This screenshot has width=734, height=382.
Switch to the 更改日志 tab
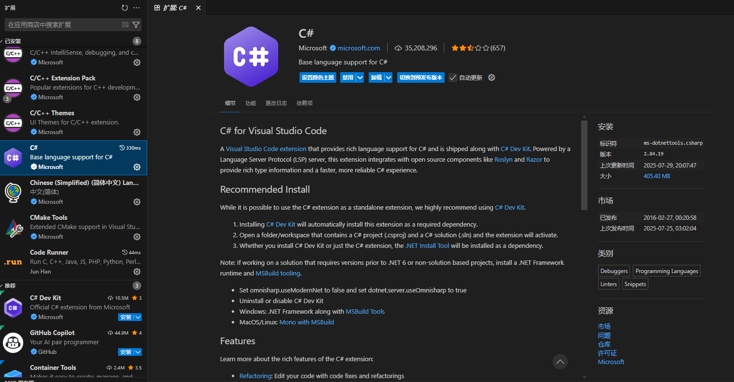(276, 103)
